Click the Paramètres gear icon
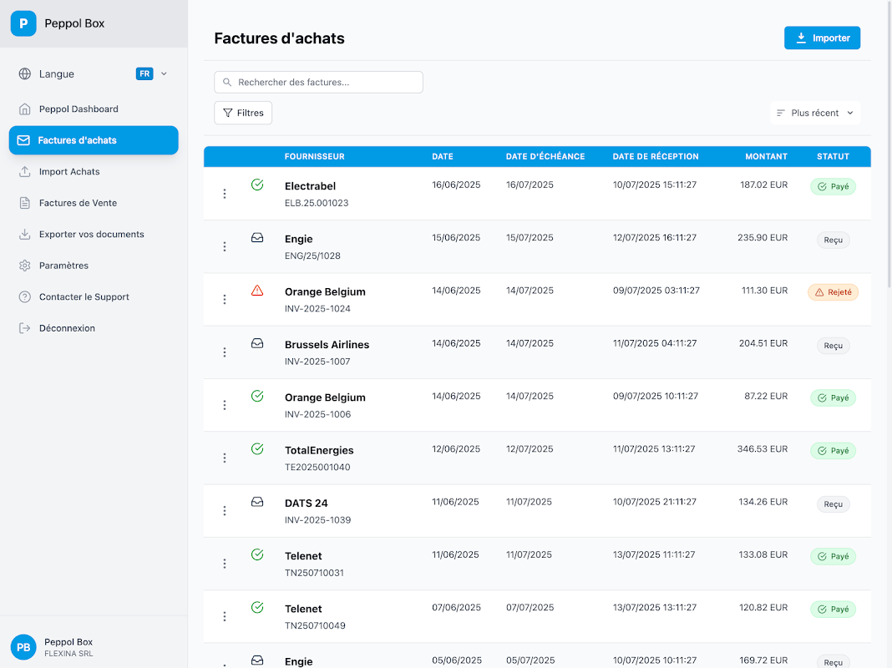The width and height of the screenshot is (892, 668). (24, 266)
